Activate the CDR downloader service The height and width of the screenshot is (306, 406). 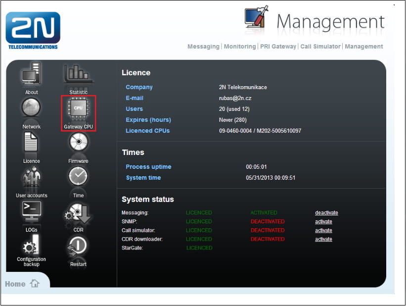pos(323,239)
